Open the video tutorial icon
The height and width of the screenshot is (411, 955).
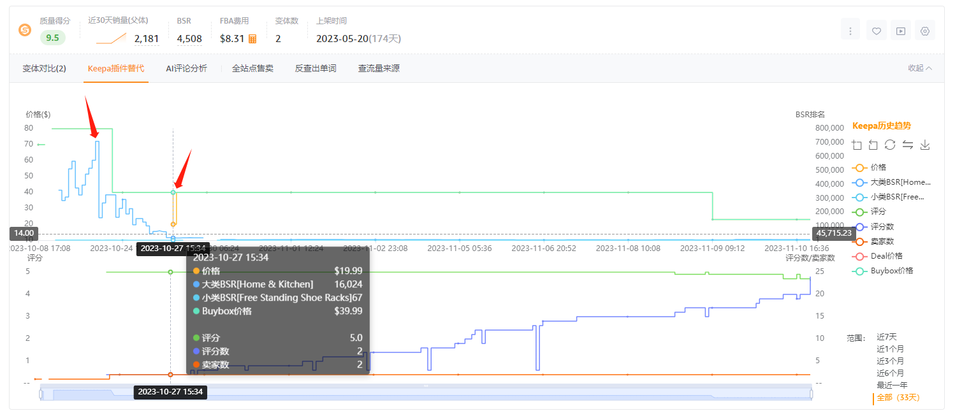[x=900, y=29]
